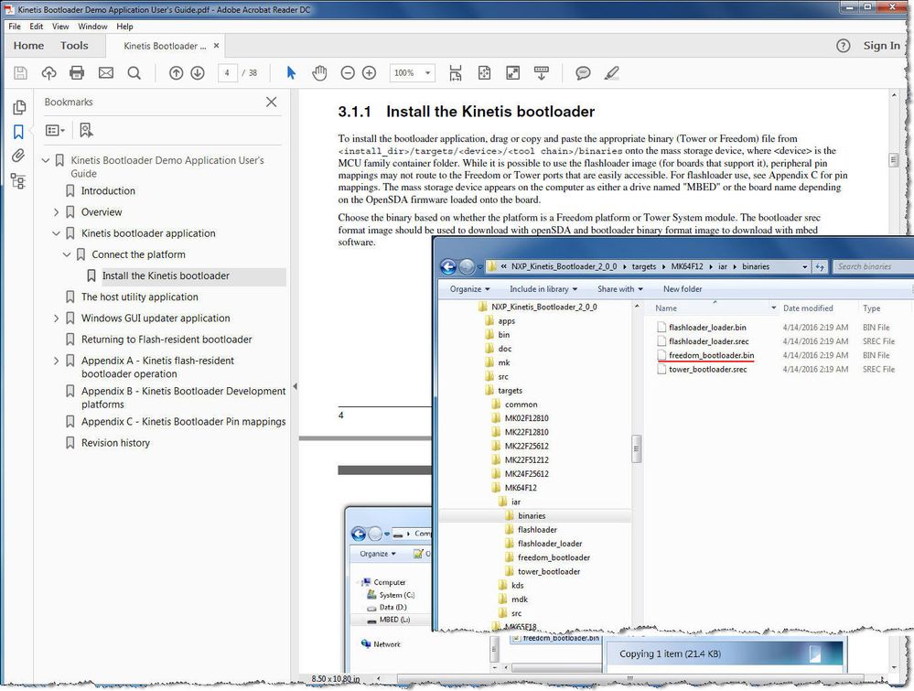Zoom out with the minus icon
Screen dimensions: 914x691
click(x=348, y=73)
